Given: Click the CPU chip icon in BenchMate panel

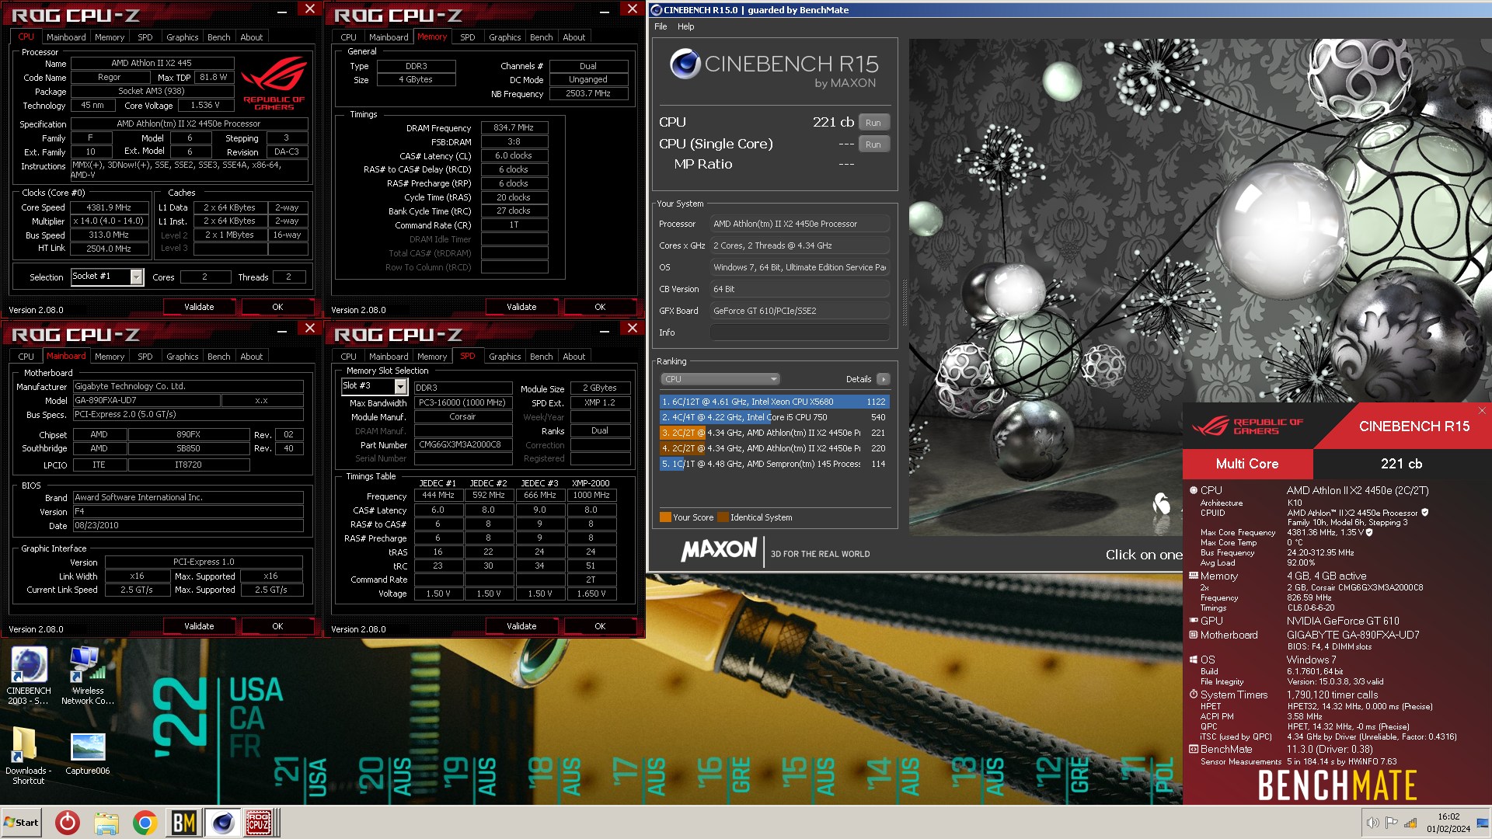Looking at the screenshot, I should 1194,490.
